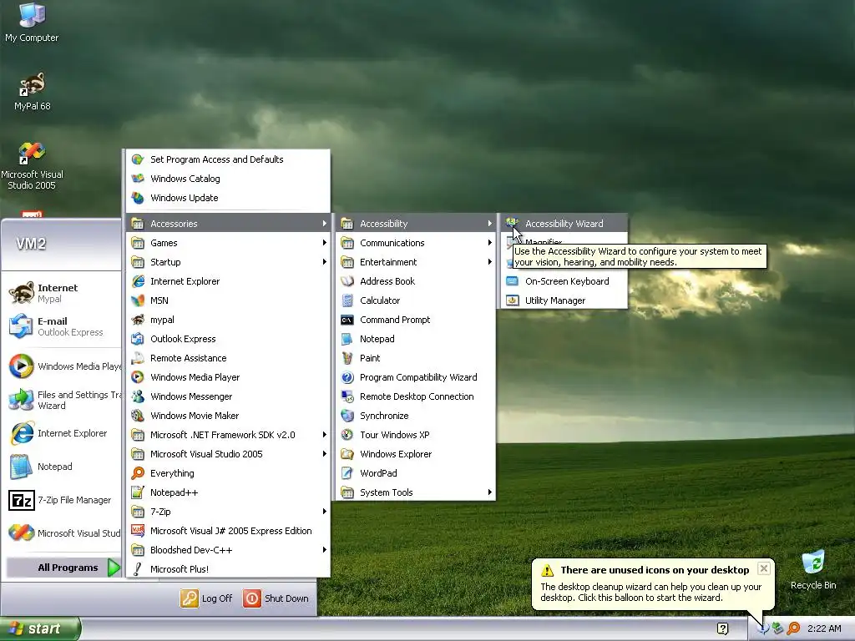Select the Recycle Bin icon
The image size is (855, 641).
[x=813, y=569]
